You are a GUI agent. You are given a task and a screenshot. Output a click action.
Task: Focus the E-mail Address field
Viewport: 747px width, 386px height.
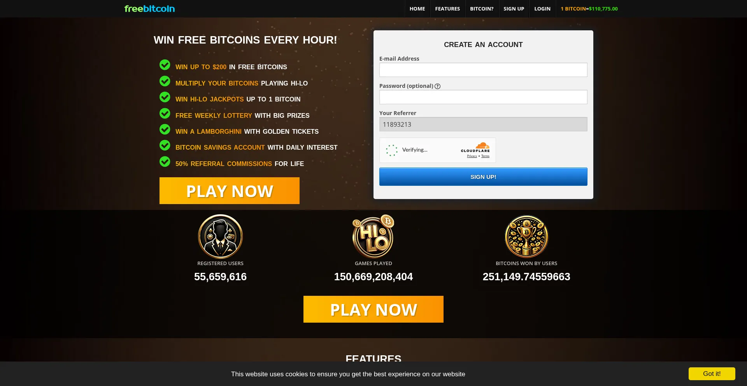pos(483,70)
